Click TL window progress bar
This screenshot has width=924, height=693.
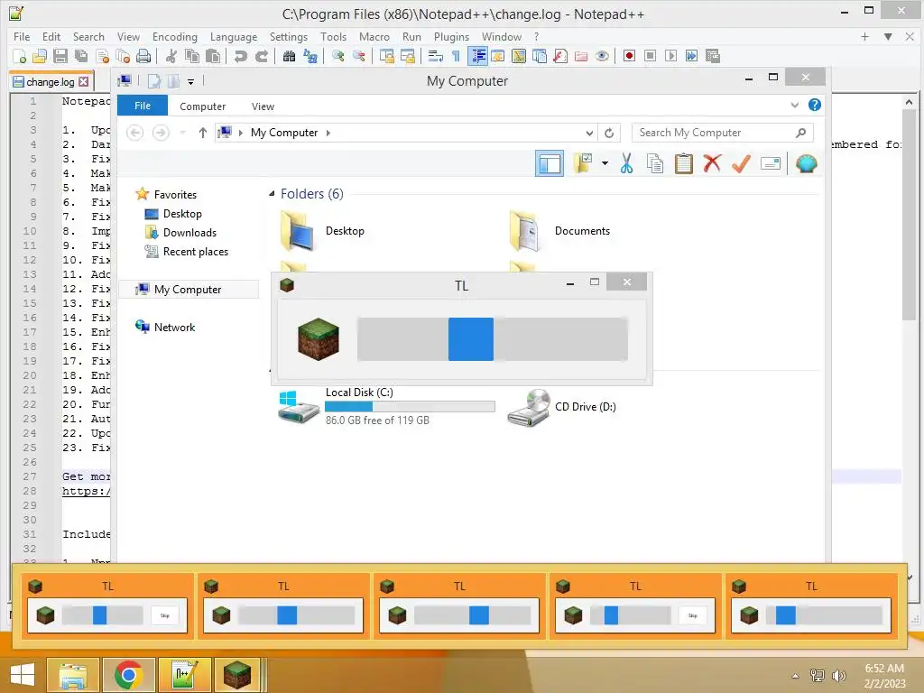(492, 339)
